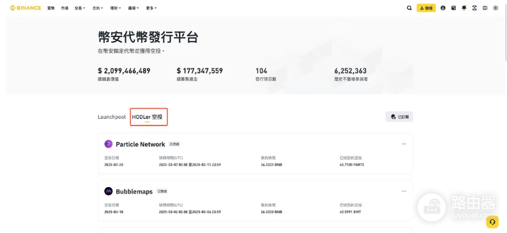Open the Particle Network project title
The width and height of the screenshot is (507, 233).
(140, 144)
